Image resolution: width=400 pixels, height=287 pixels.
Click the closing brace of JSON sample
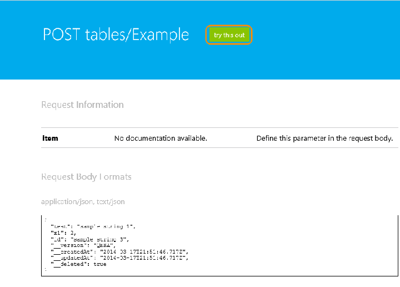46,269
